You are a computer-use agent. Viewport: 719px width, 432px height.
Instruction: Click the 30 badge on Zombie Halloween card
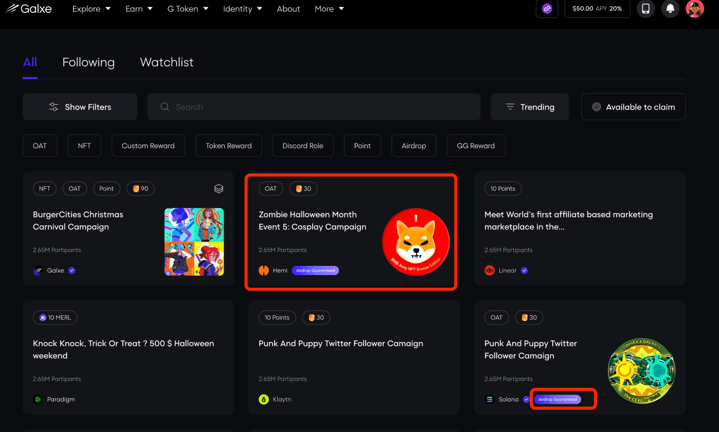(x=303, y=189)
